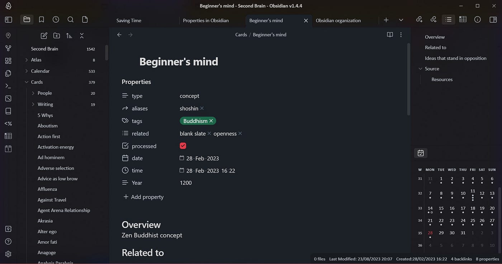502x264 pixels.
Task: Open the date property picker
Action: point(182,158)
